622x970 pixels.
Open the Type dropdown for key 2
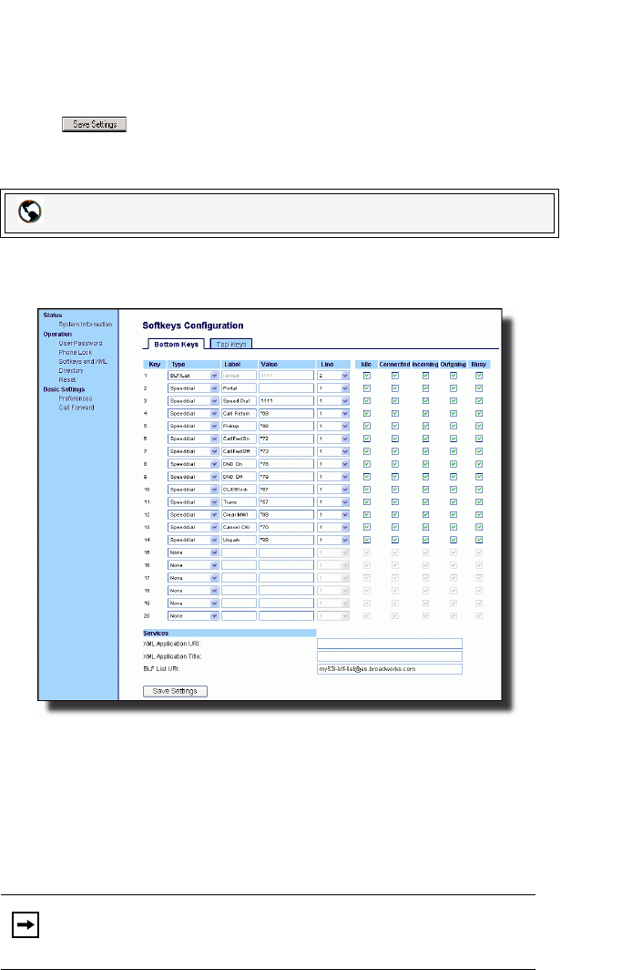pyautogui.click(x=193, y=388)
